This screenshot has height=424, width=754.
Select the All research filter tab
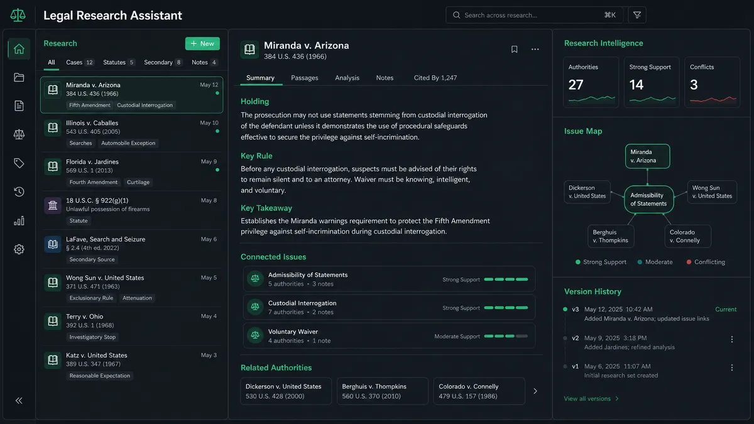coord(52,62)
